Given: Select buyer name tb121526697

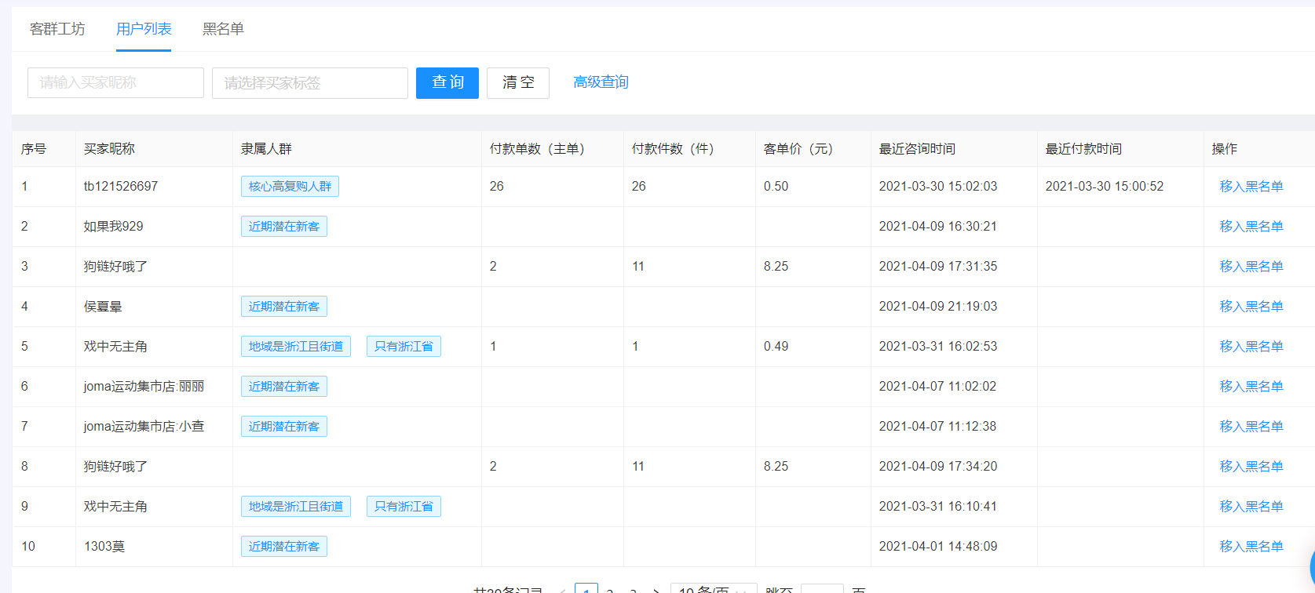Looking at the screenshot, I should pyautogui.click(x=121, y=187).
